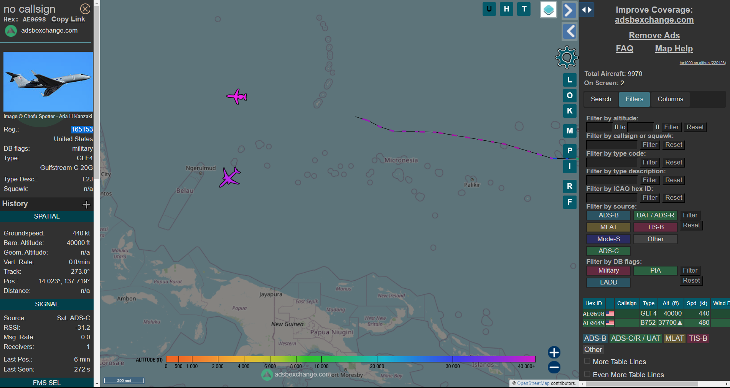Select the GLF4 aircraft near Ngerulmud

tap(230, 177)
